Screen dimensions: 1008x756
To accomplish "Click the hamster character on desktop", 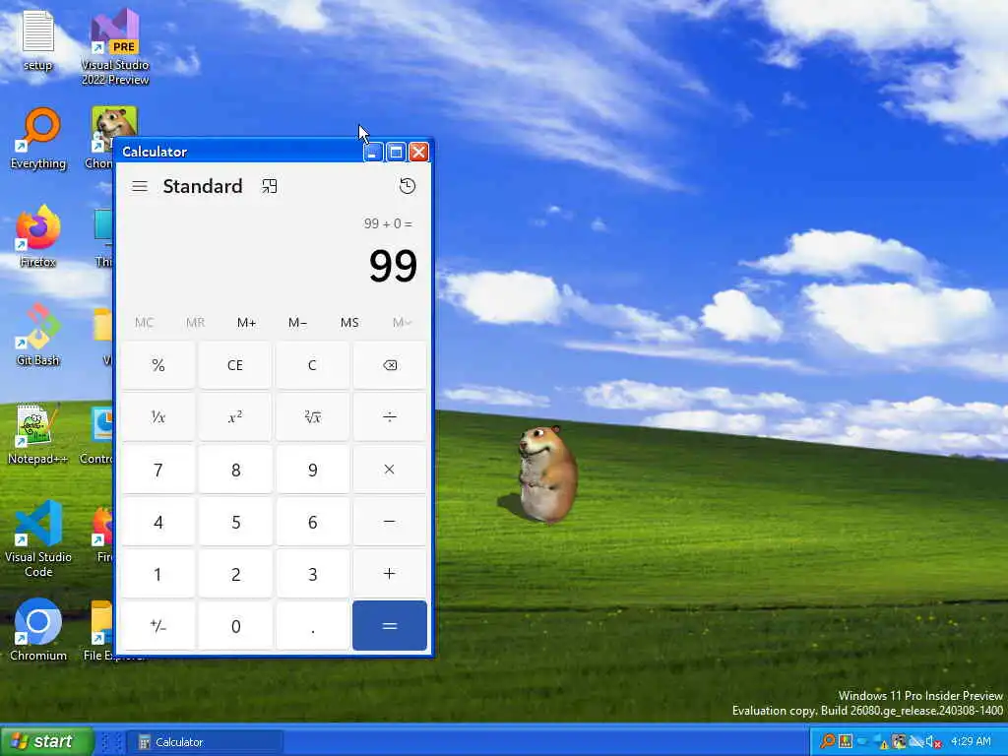I will coord(547,473).
